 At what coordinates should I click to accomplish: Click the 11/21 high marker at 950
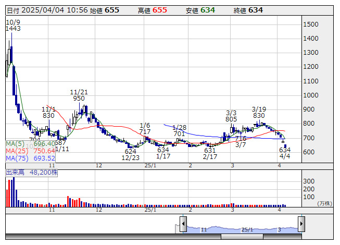pyautogui.click(x=79, y=95)
